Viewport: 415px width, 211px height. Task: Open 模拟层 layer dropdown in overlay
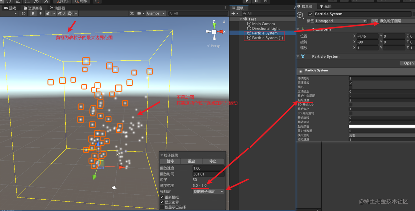208,191
